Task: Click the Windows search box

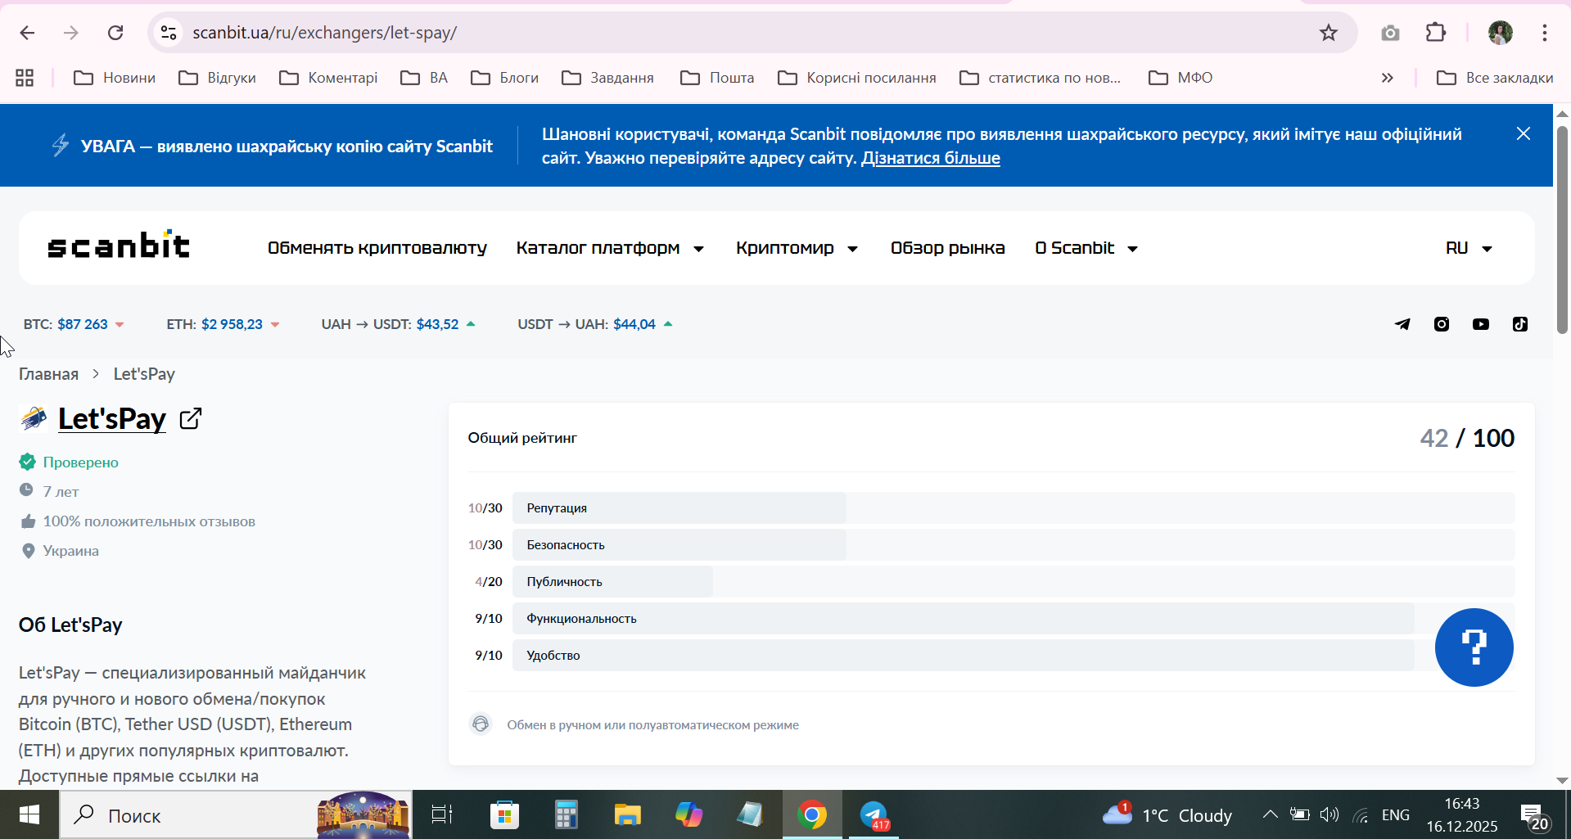Action: click(x=236, y=815)
